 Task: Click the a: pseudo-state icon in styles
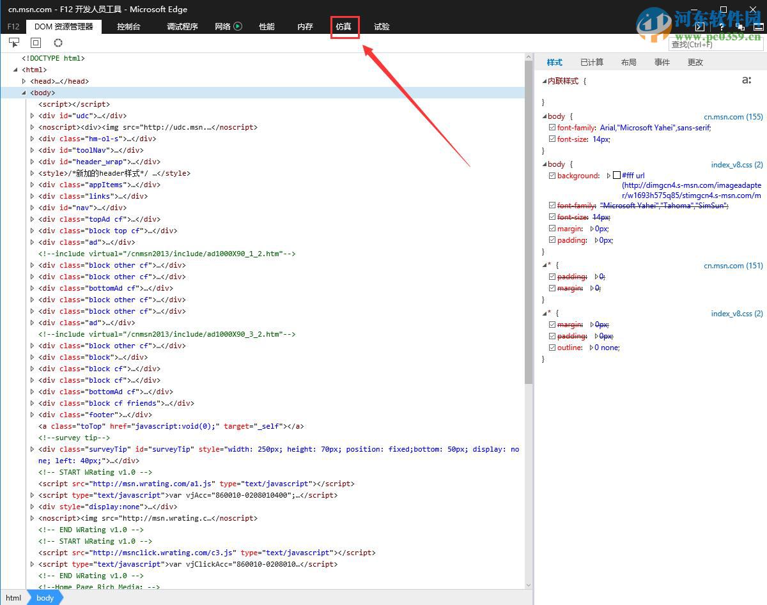(746, 80)
